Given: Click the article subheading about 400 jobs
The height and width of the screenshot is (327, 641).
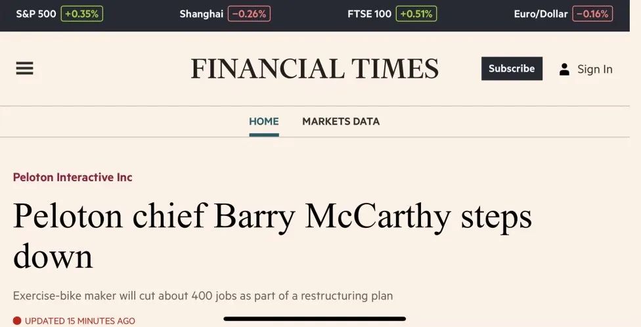Looking at the screenshot, I should pos(203,295).
